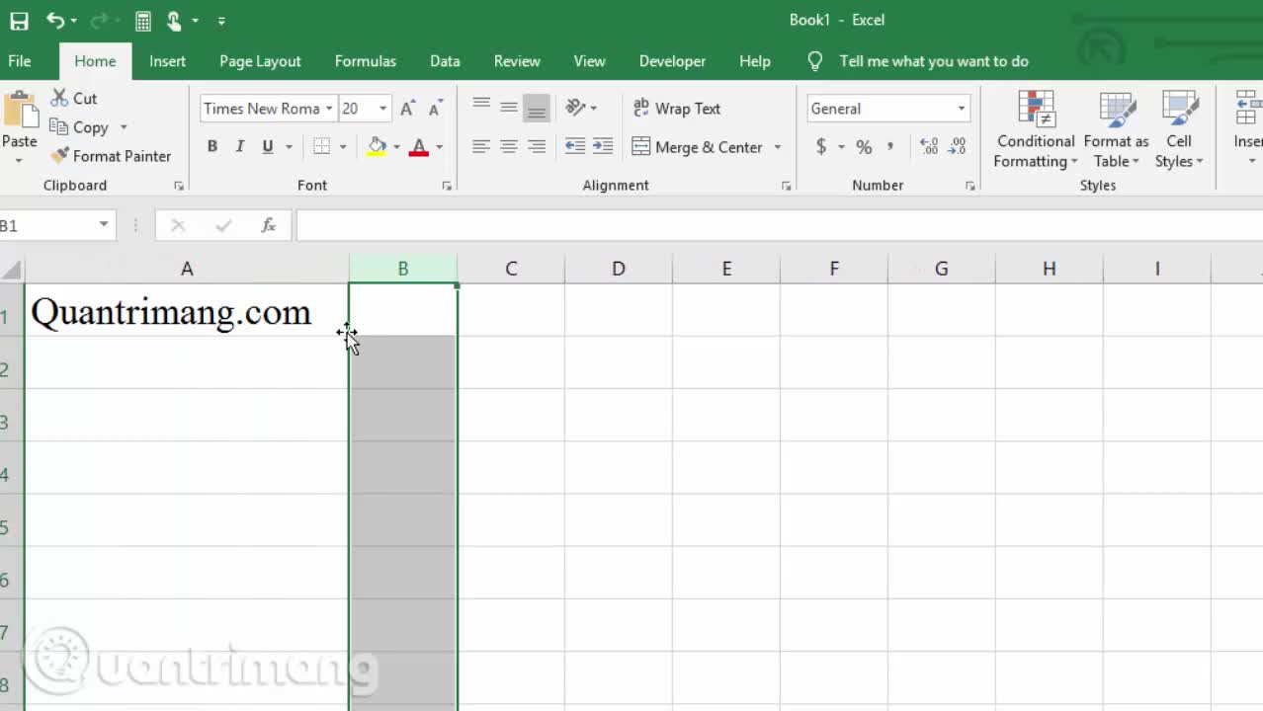Bottom align cell text
Image resolution: width=1263 pixels, height=711 pixels.
pos(537,108)
